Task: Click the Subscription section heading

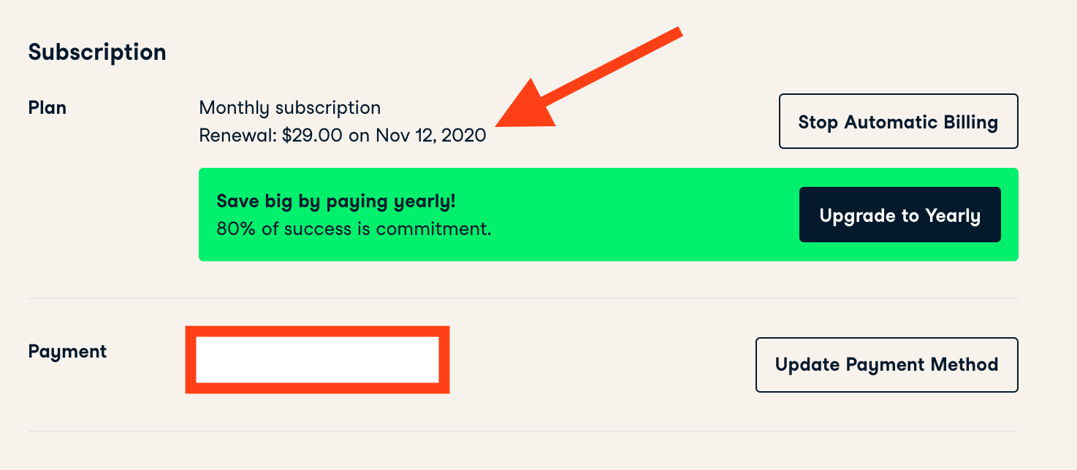Action: [97, 53]
